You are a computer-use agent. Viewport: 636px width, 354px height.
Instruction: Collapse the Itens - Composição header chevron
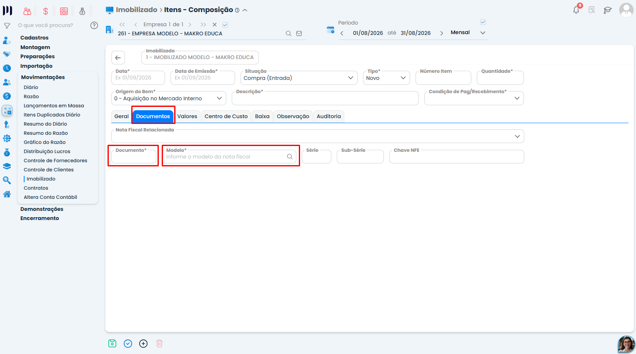[x=245, y=10]
